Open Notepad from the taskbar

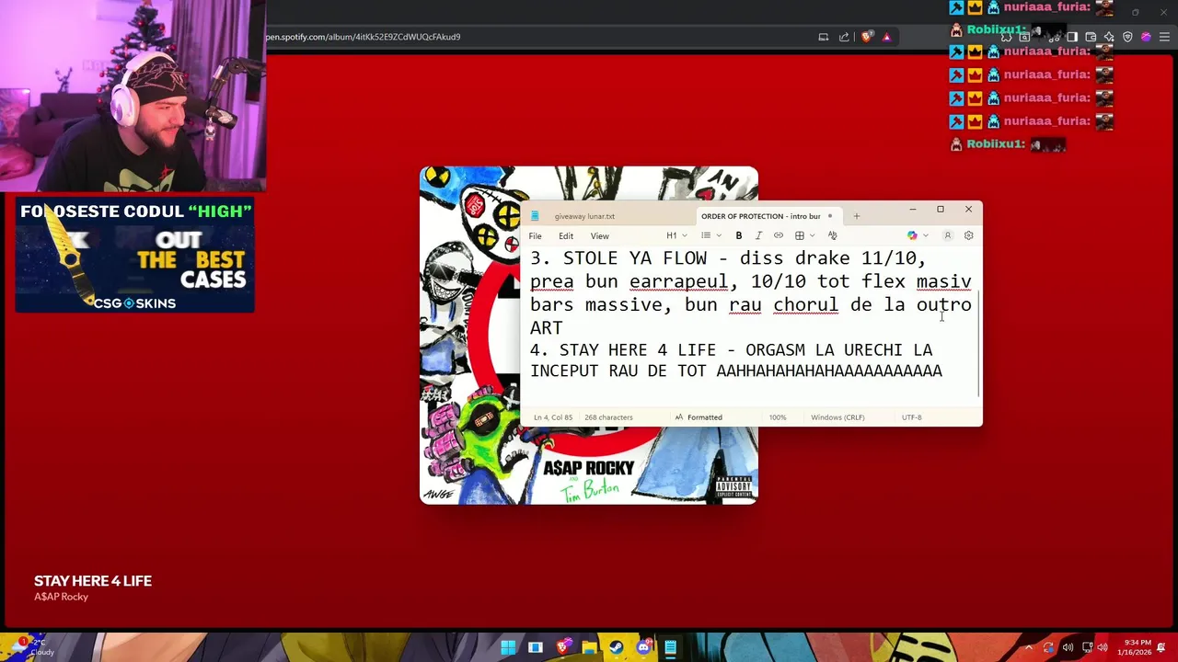tap(670, 647)
